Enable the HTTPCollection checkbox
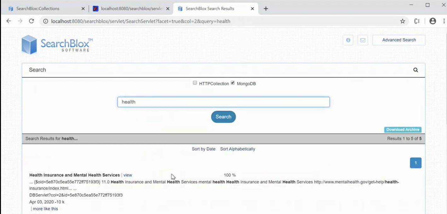Image resolution: width=447 pixels, height=214 pixels. pos(195,83)
